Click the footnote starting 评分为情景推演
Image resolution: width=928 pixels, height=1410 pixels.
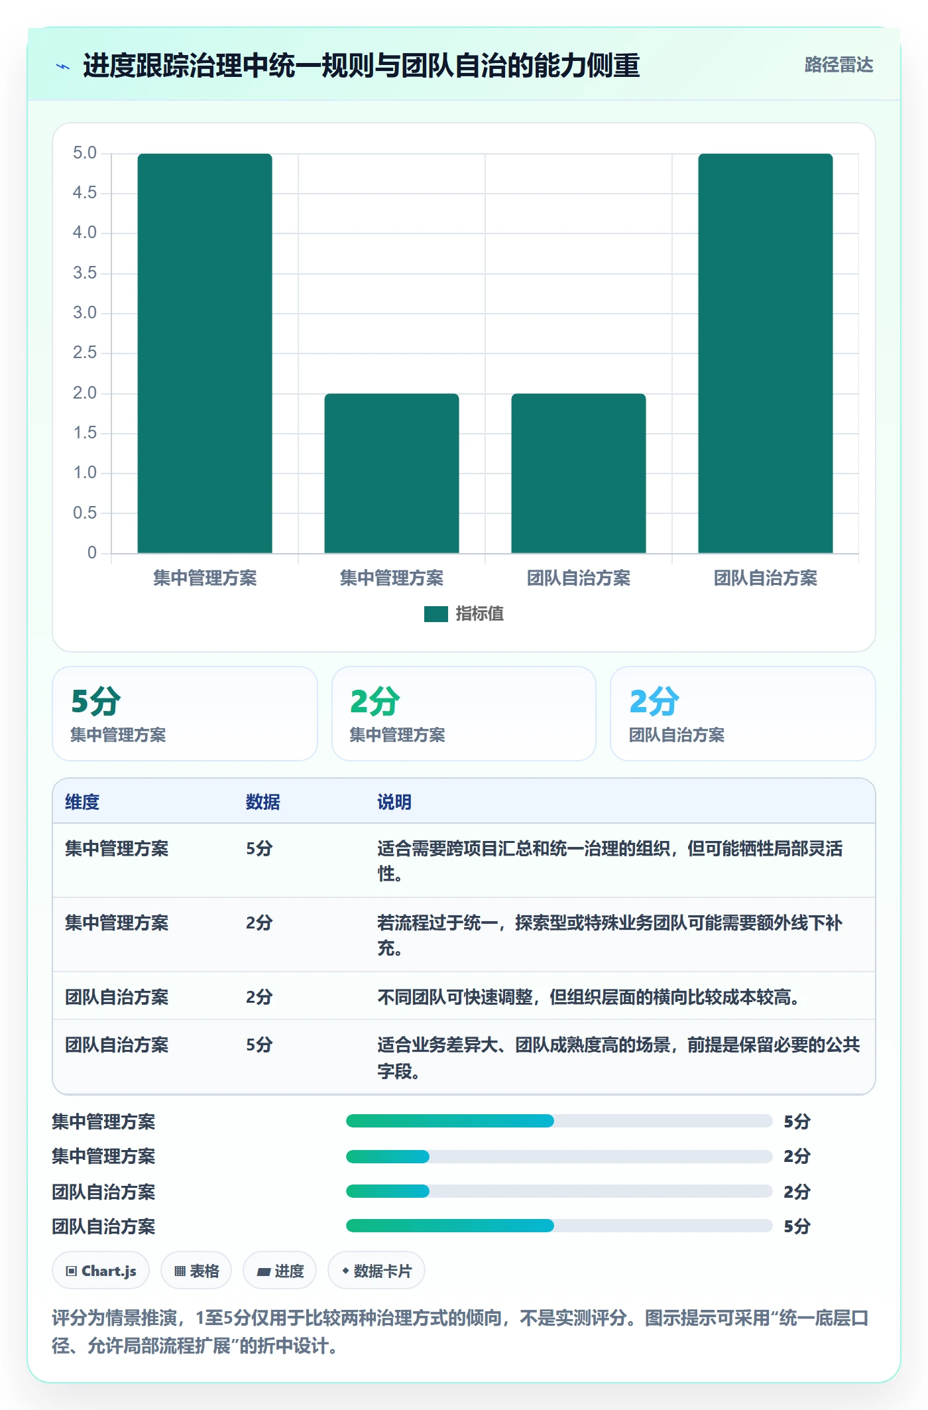click(x=460, y=1332)
